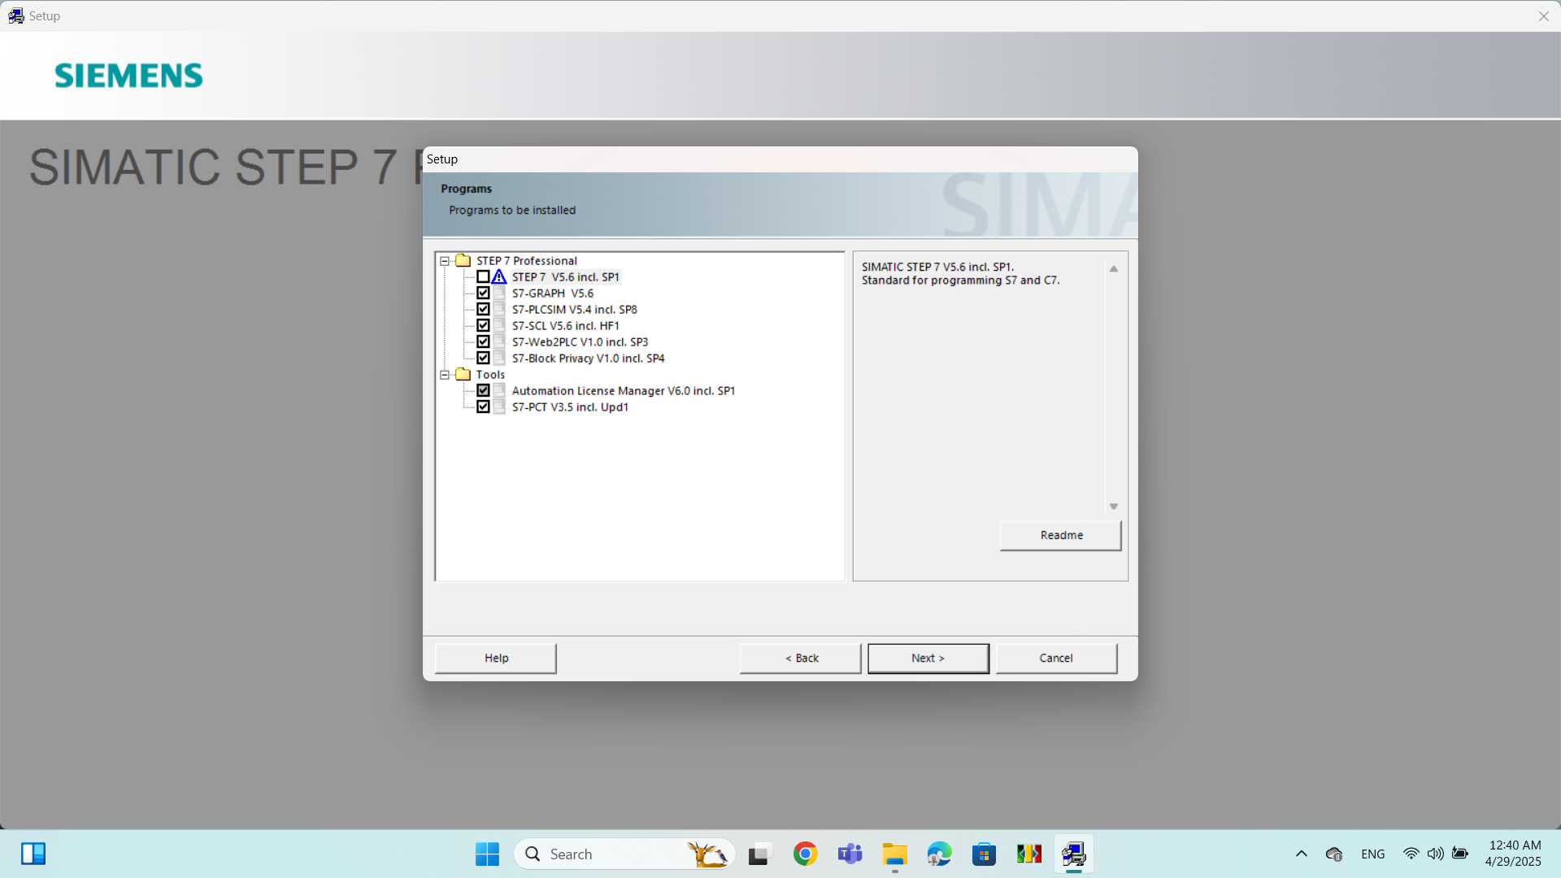Click the warning triangle icon beside STEP 7 V5.6

(499, 277)
